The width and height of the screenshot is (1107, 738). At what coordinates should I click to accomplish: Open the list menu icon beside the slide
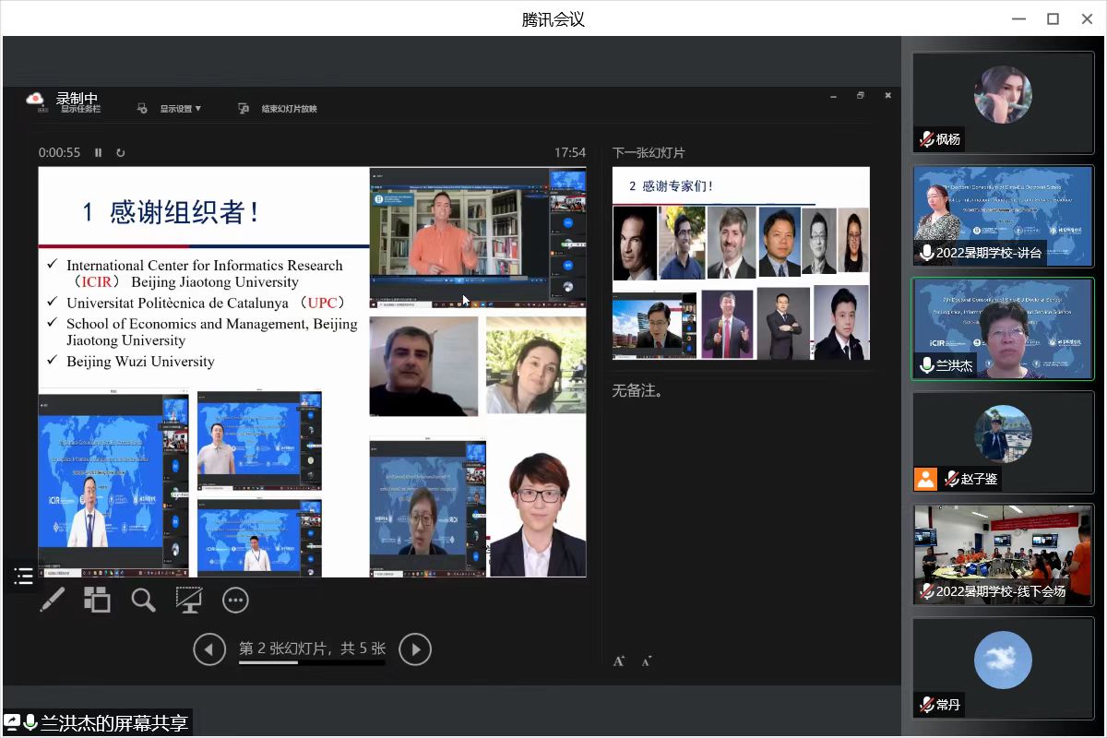[24, 577]
